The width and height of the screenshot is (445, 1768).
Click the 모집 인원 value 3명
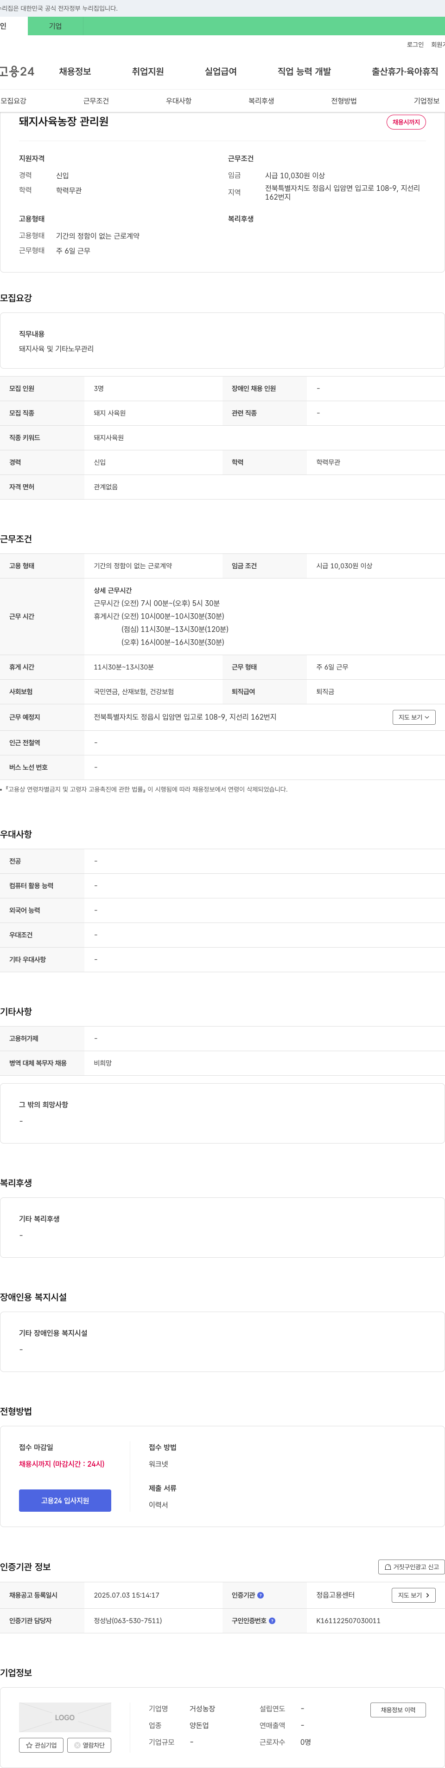pyautogui.click(x=99, y=389)
